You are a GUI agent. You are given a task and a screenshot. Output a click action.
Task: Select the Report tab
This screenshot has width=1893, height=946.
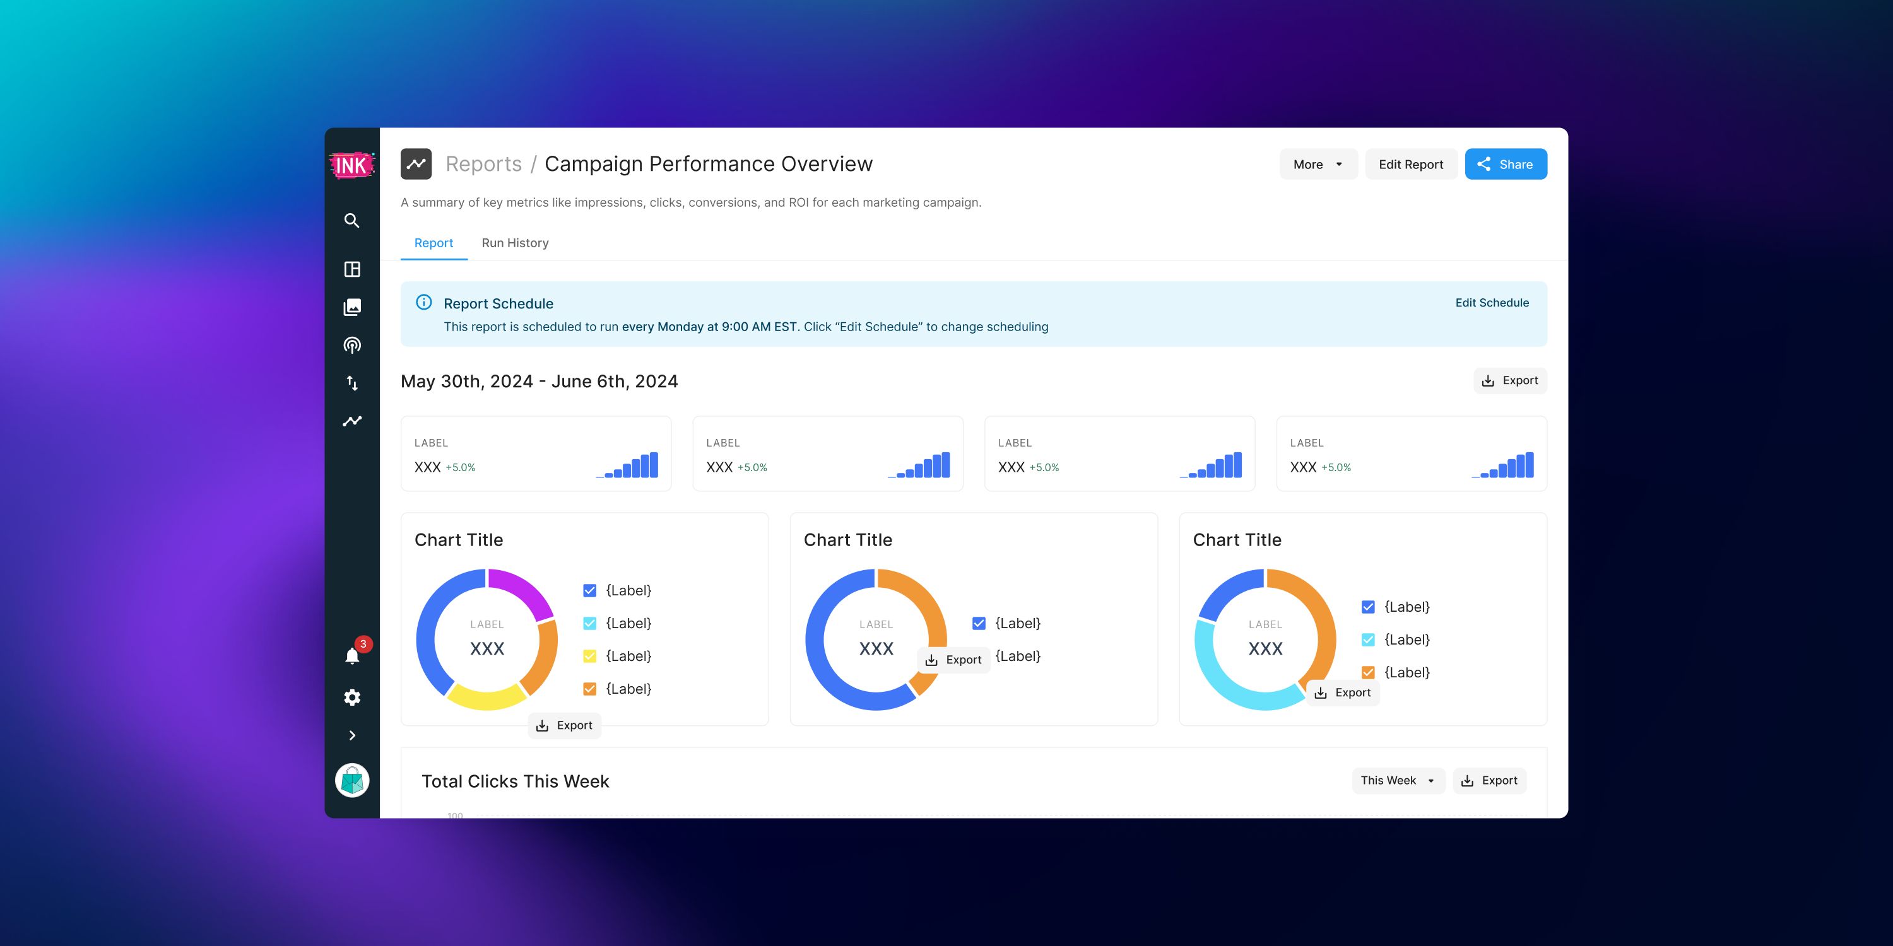click(433, 243)
